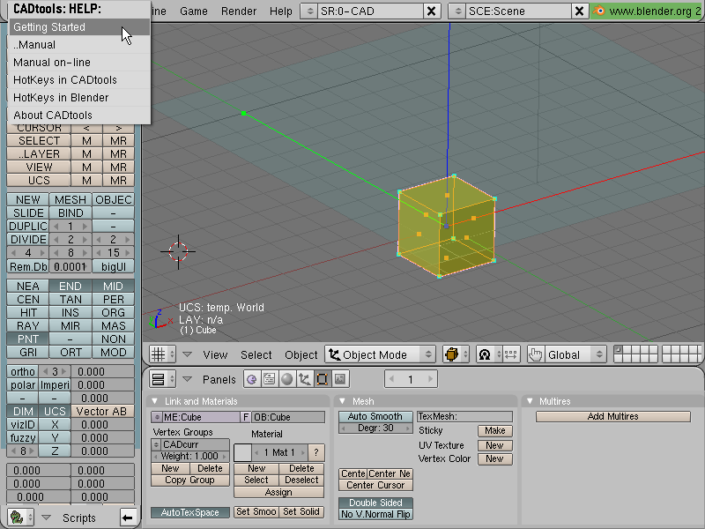
Task: Click the Center Cursor button
Action: point(375,486)
